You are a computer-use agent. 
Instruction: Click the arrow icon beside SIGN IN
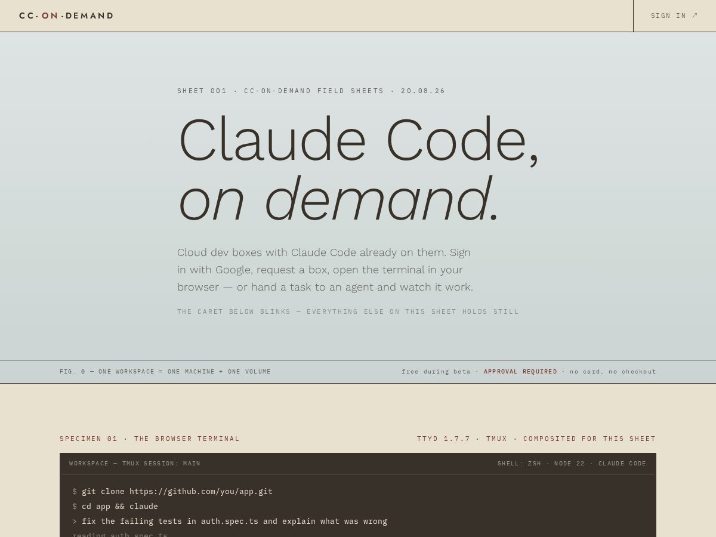[695, 16]
